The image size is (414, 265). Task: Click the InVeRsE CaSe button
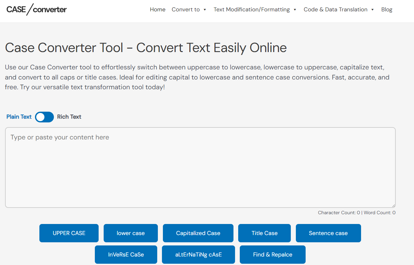pyautogui.click(x=126, y=255)
